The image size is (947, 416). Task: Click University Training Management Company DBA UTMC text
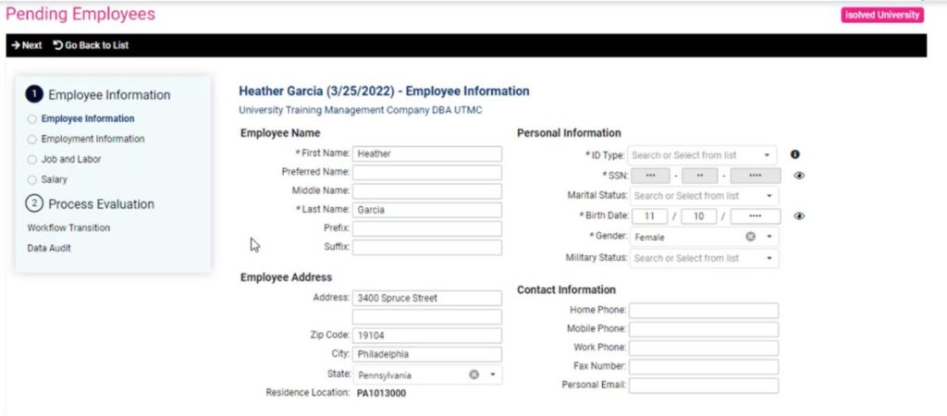click(x=361, y=111)
